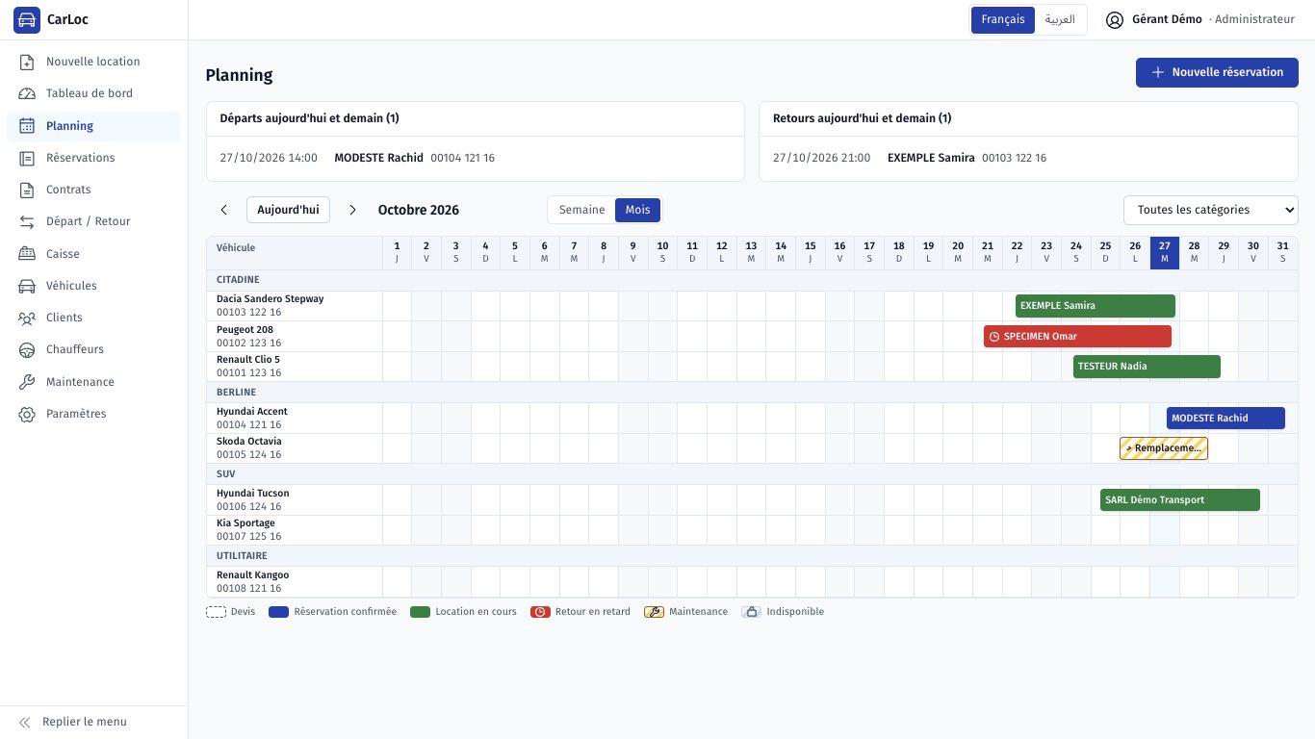
Task: Click the Contrats document icon
Action: [27, 190]
